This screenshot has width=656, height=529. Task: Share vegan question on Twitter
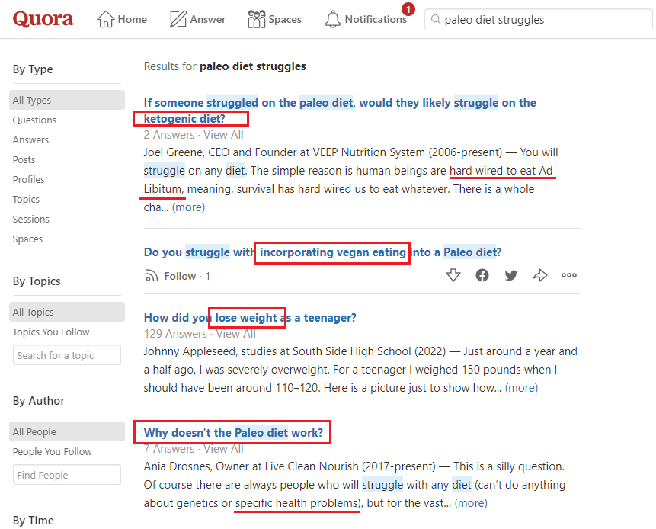[510, 275]
